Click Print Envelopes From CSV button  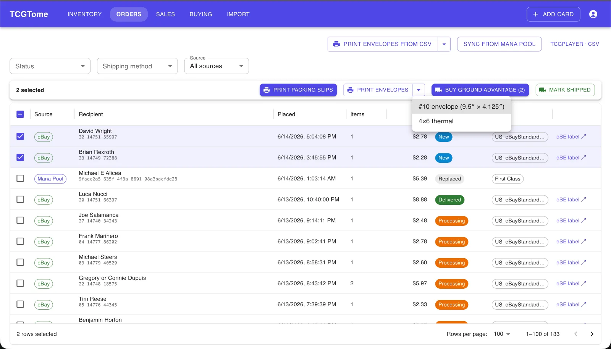(383, 44)
